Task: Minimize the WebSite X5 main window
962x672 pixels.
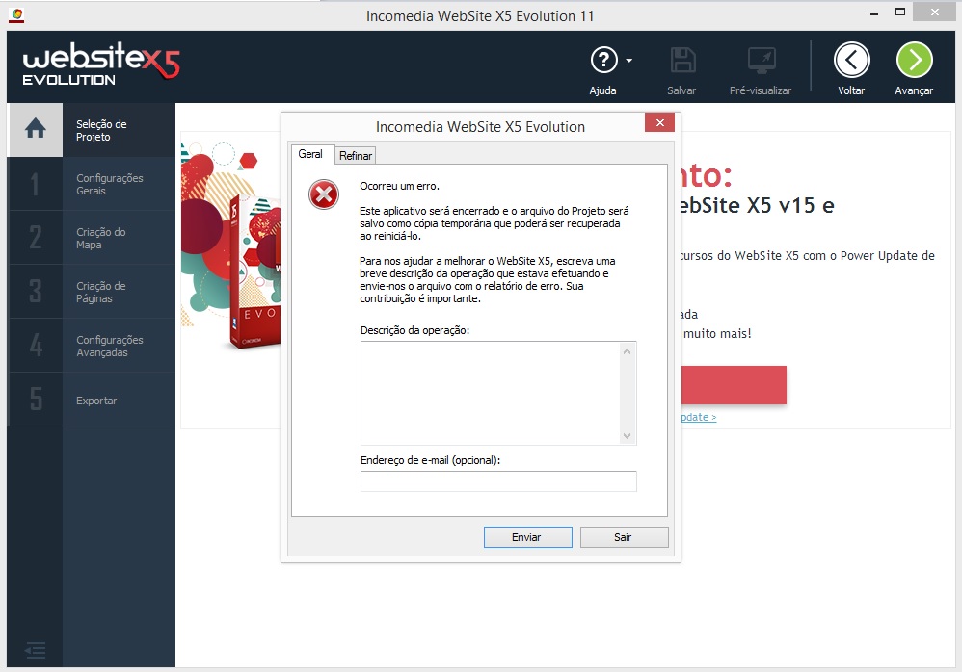Action: coord(874,13)
